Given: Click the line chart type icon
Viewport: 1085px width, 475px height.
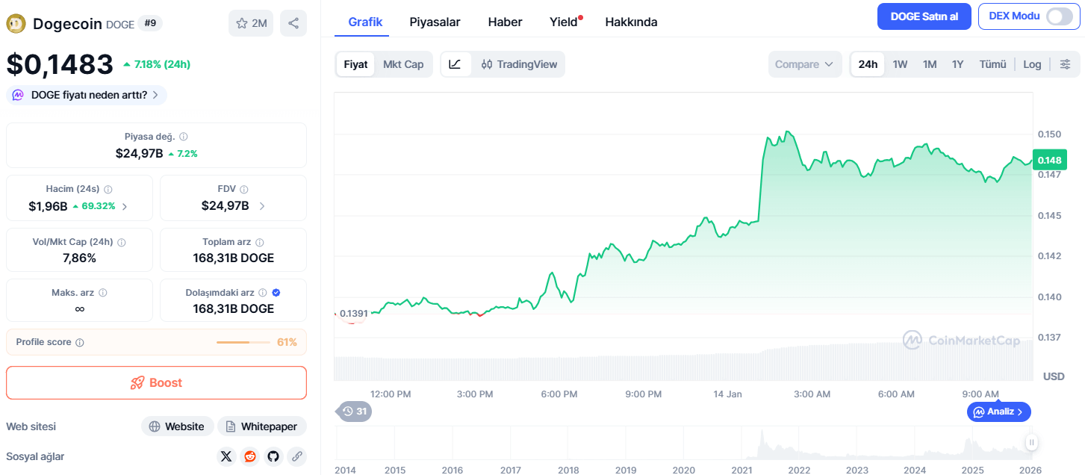Looking at the screenshot, I should tap(456, 64).
